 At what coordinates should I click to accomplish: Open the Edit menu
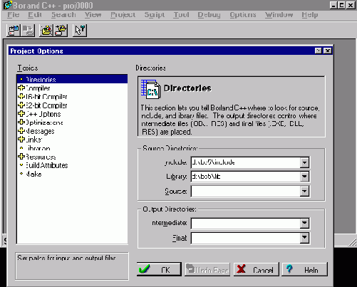pyautogui.click(x=35, y=15)
